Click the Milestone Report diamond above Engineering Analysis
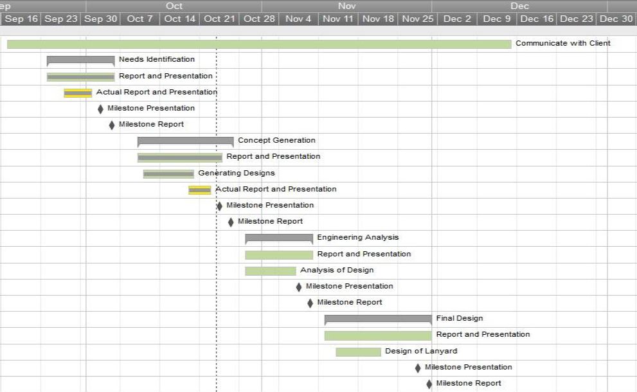Viewport: 637px width, 392px height. click(x=231, y=222)
